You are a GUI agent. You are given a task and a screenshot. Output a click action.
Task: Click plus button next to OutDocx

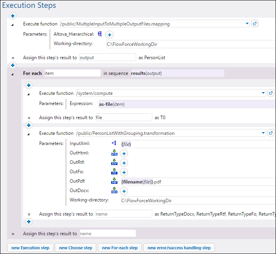click(x=124, y=191)
